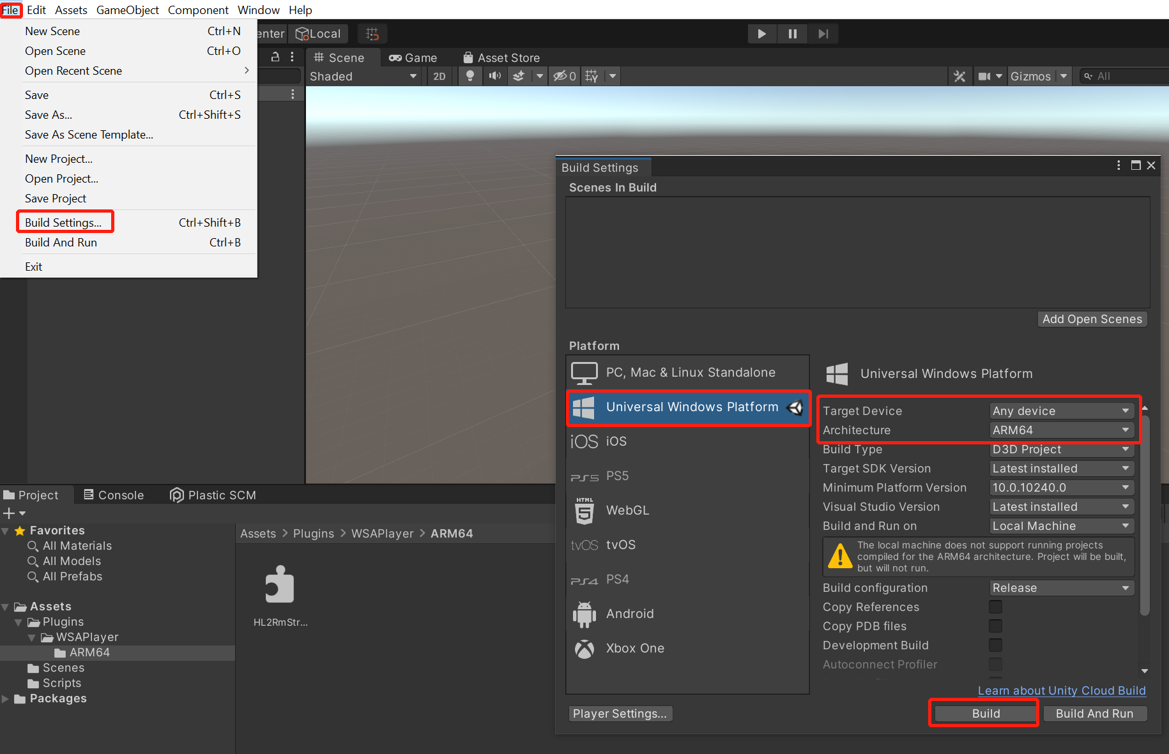Collapse the Assets folder tree
The image size is (1169, 754).
pos(5,607)
